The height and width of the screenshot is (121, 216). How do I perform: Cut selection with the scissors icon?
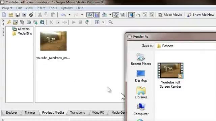click(x=40, y=15)
